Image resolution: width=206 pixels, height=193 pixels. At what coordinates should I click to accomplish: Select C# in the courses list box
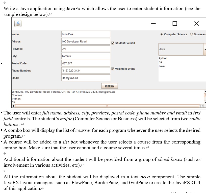pyautogui.click(x=161, y=62)
